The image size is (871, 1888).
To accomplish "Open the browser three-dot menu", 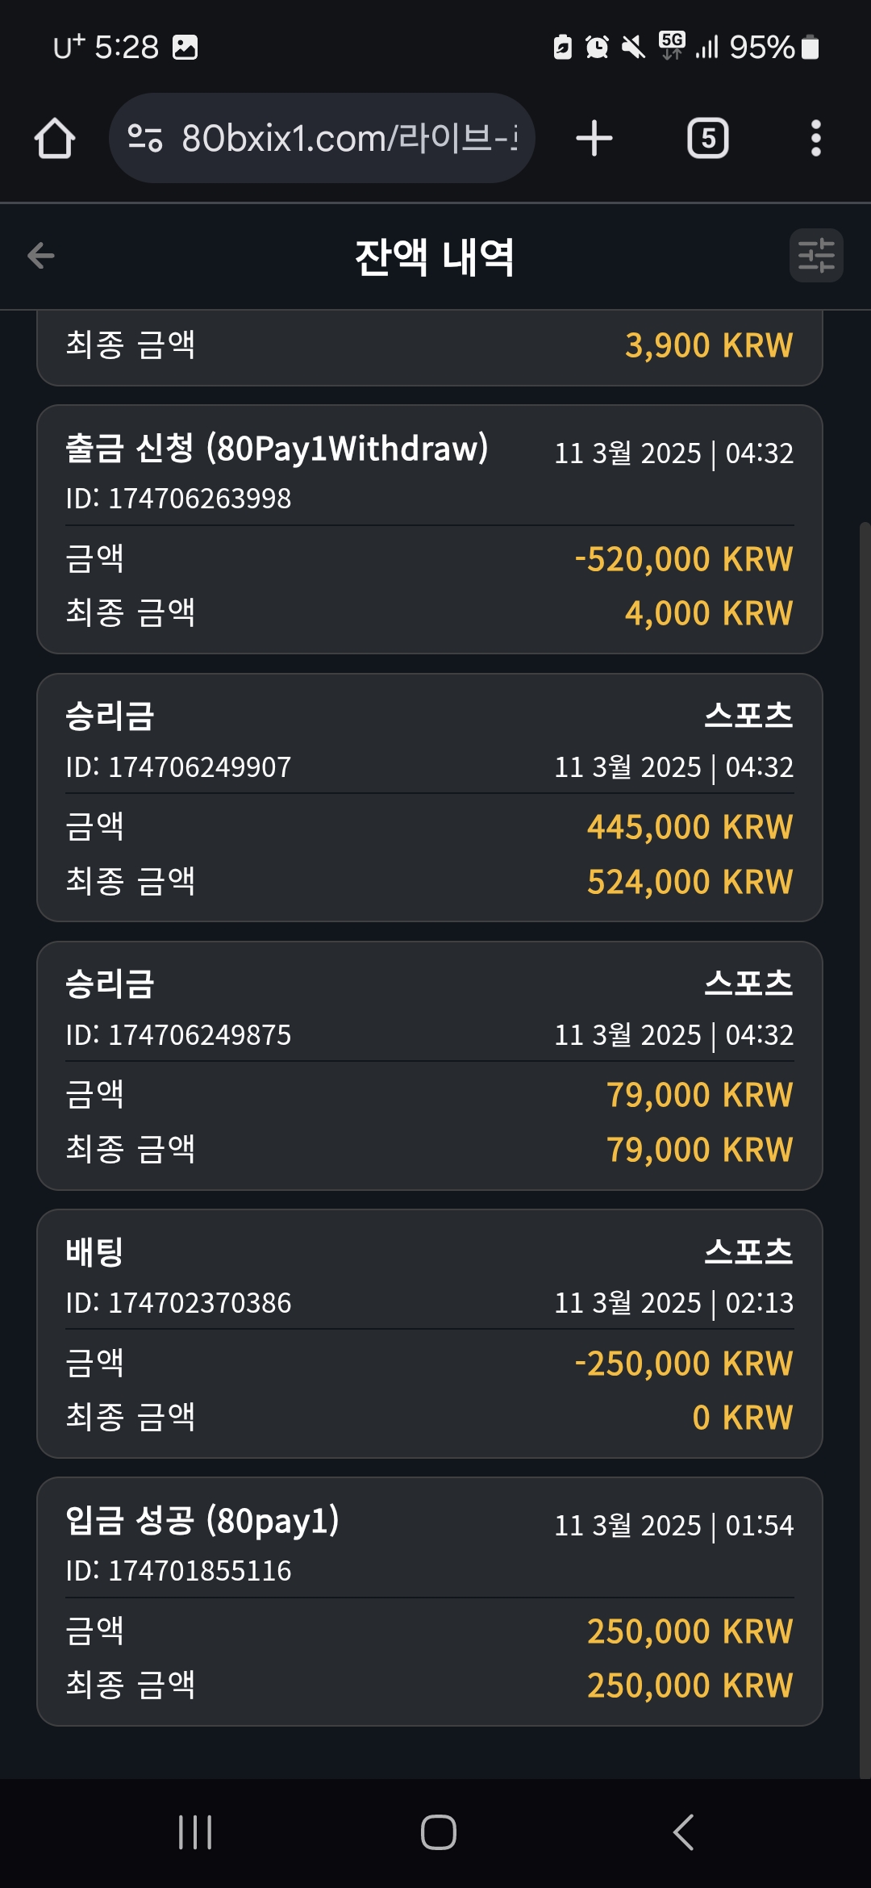I will click(x=815, y=138).
